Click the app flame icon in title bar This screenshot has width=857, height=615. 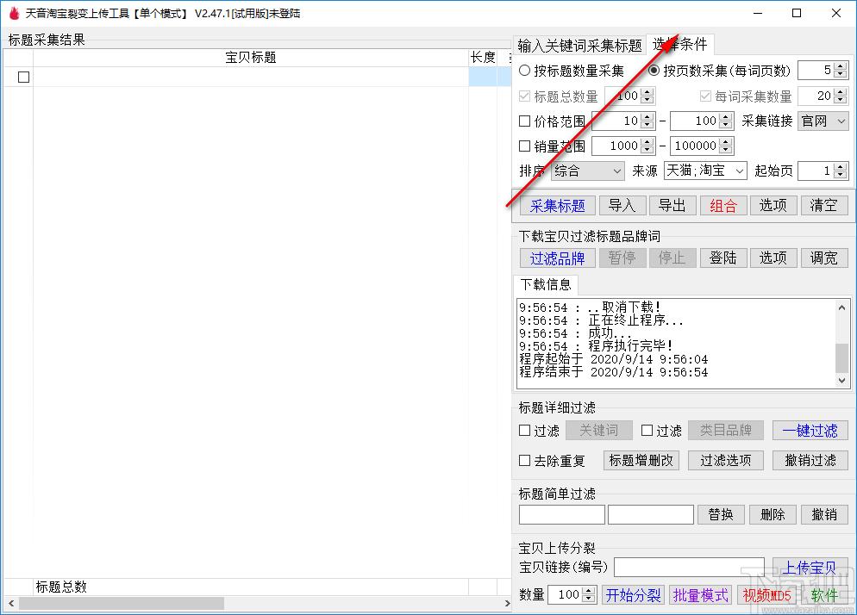click(x=14, y=13)
